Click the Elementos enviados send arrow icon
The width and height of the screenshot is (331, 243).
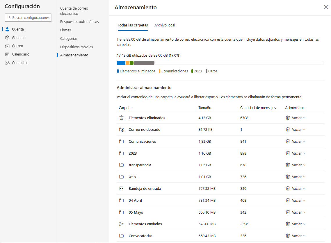click(121, 224)
